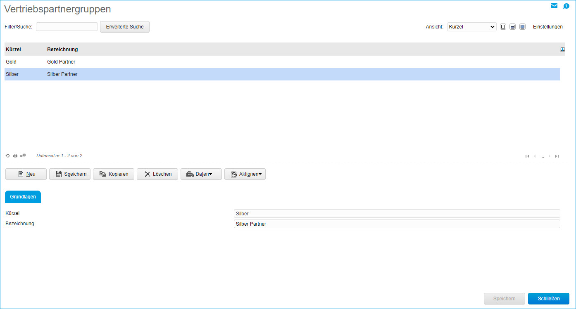This screenshot has height=309, width=576.
Task: Click the Datensätze 1 - 2 von 2 text
Action: [60, 156]
